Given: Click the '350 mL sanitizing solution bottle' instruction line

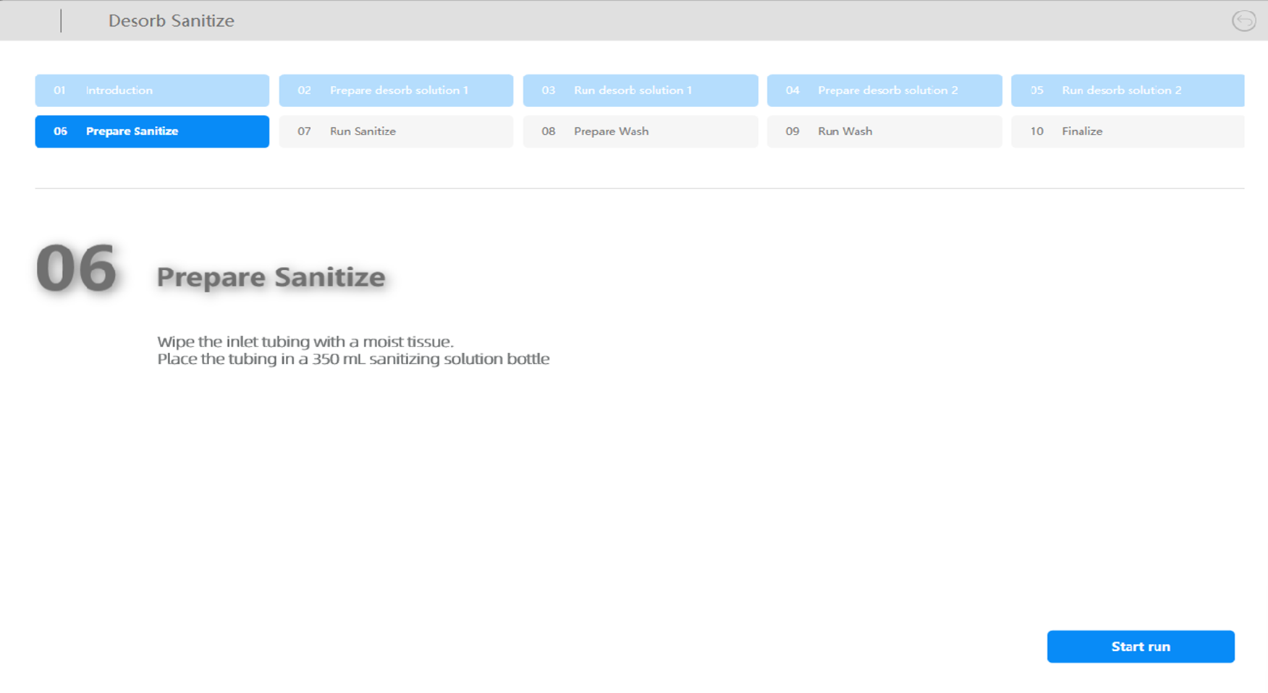Looking at the screenshot, I should pos(353,360).
